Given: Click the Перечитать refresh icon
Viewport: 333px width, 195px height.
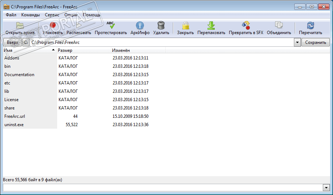Looking at the screenshot, I should click(x=311, y=25).
